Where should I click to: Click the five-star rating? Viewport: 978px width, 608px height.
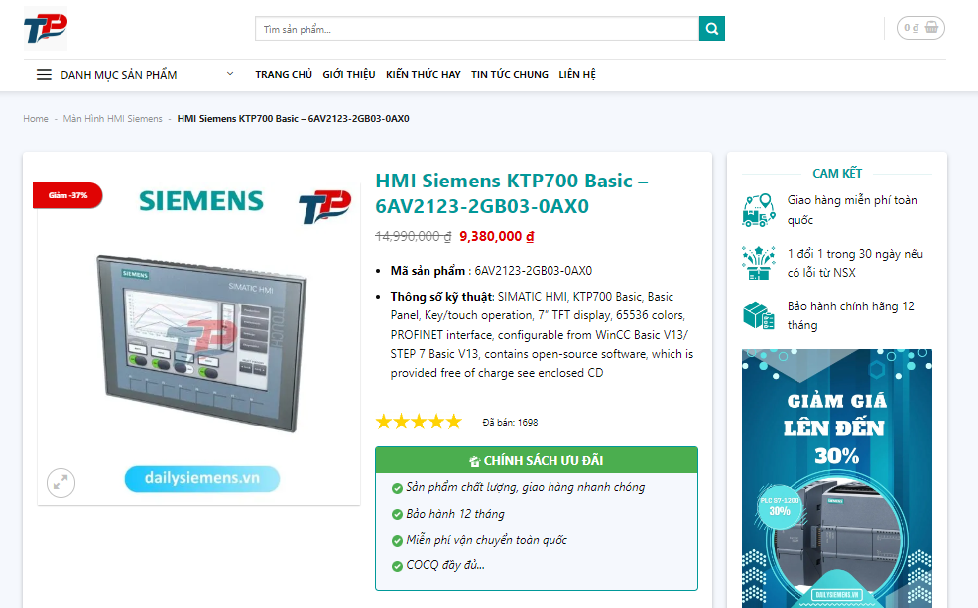tap(419, 423)
